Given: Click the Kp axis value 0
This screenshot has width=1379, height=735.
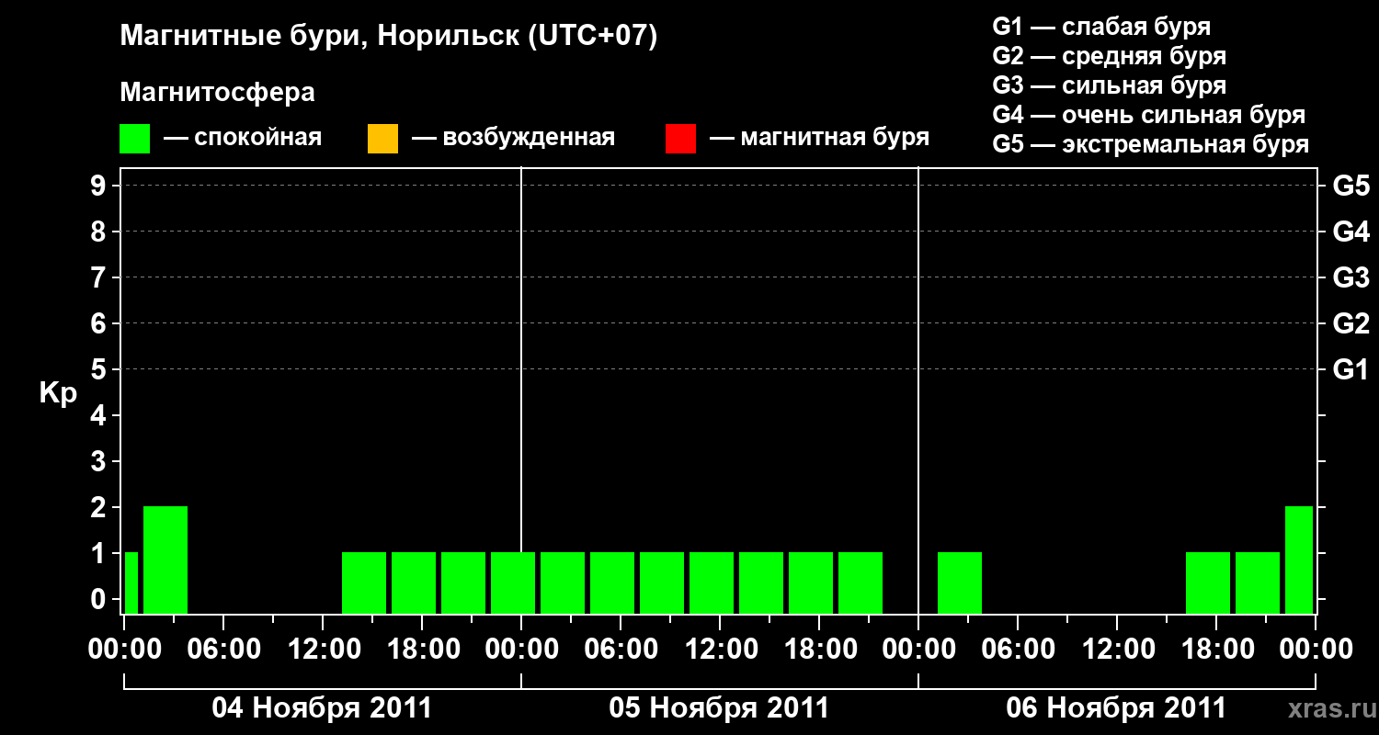Looking at the screenshot, I should [x=100, y=600].
